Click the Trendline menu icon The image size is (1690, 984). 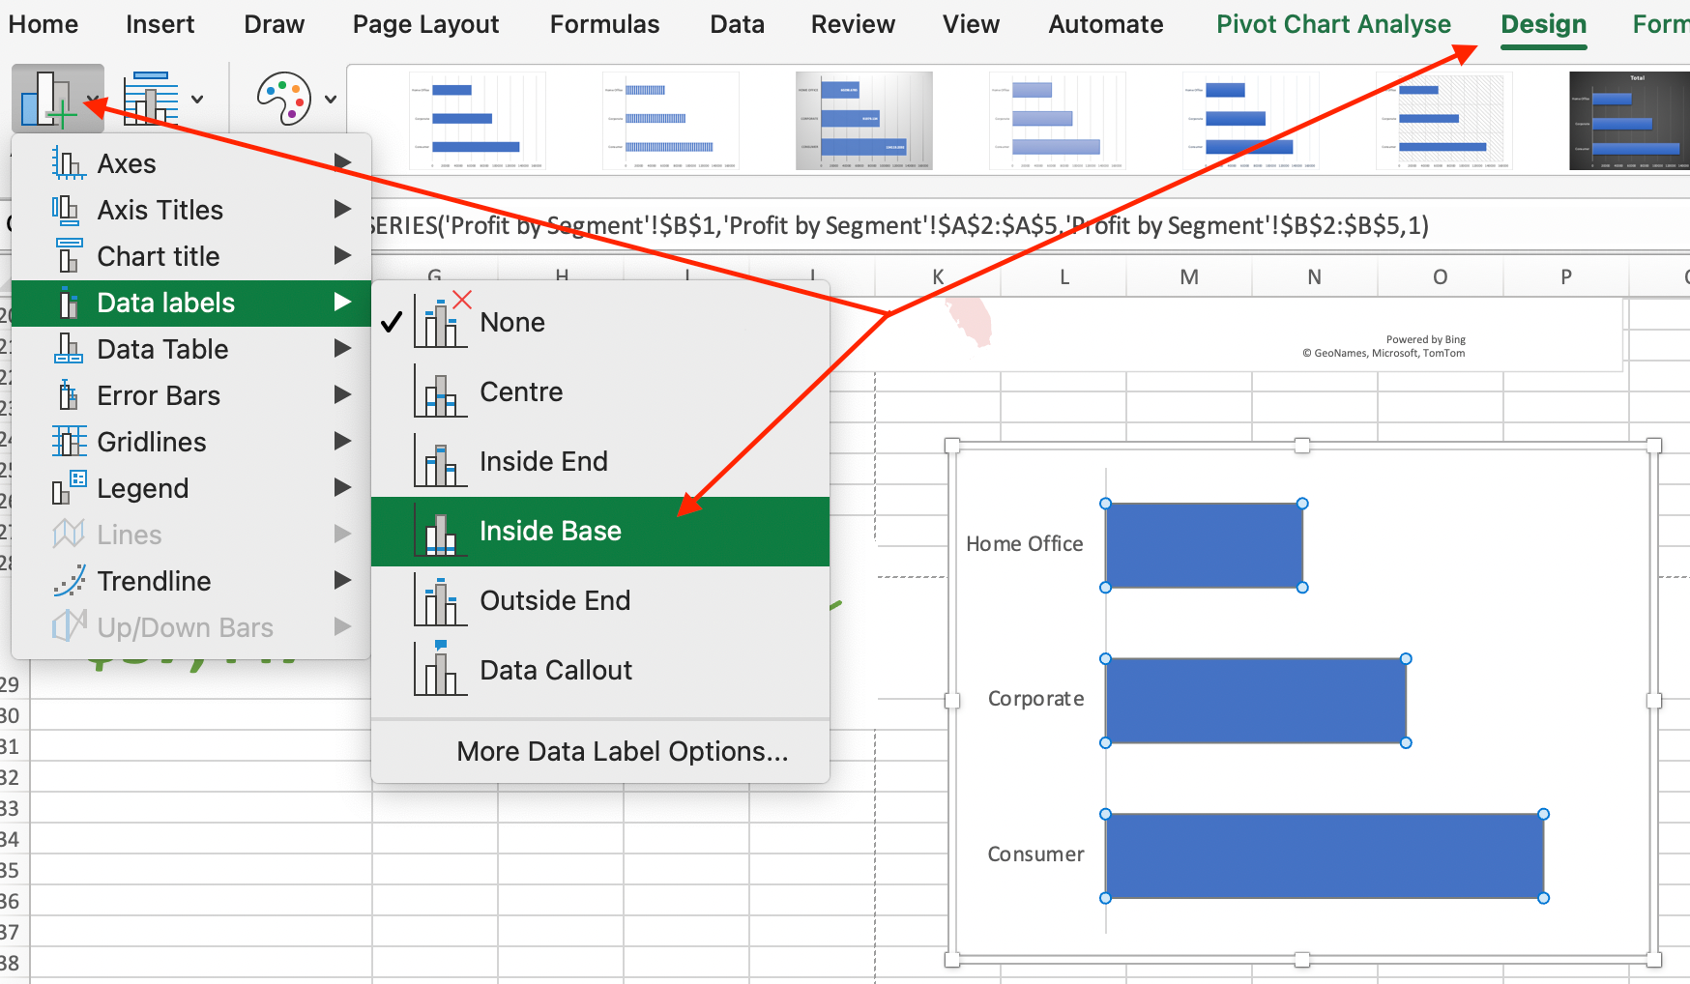coord(69,581)
